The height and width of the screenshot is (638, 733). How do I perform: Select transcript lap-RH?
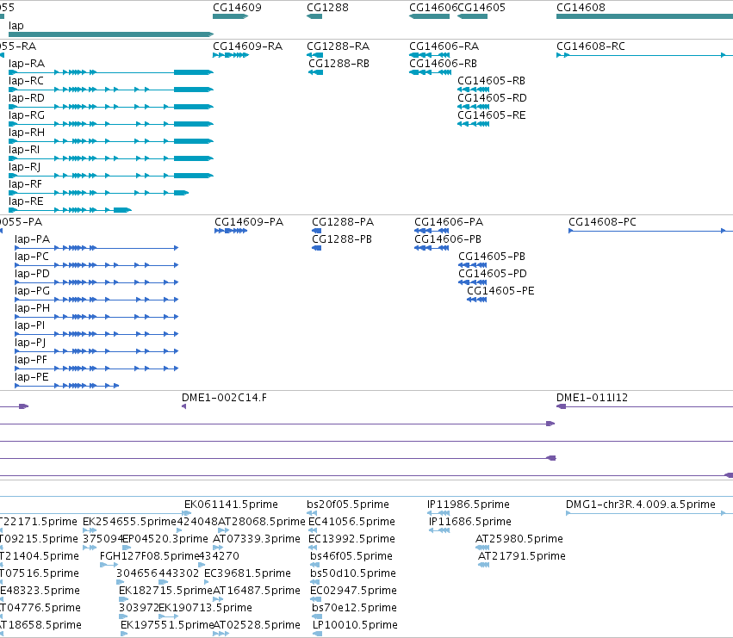(x=111, y=141)
